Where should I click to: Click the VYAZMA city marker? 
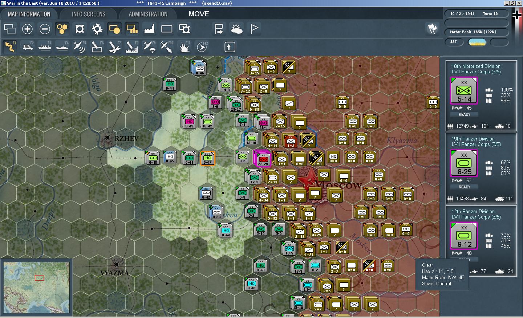pyautogui.click(x=117, y=265)
